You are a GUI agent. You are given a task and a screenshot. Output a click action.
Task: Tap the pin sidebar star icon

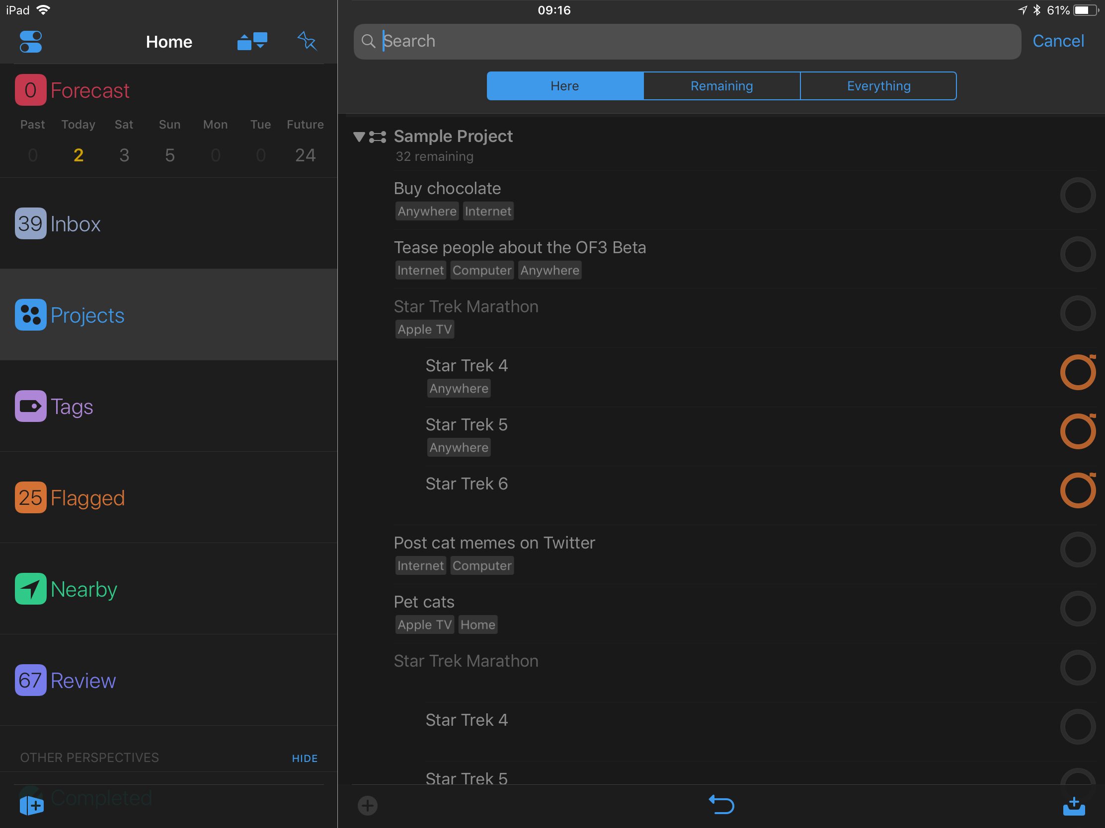[307, 41]
